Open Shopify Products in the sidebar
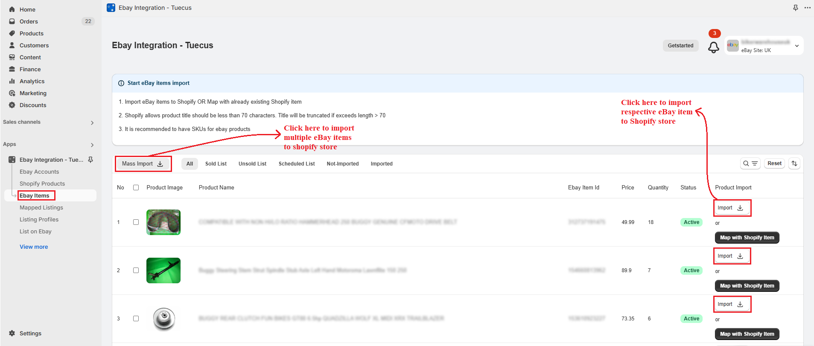Screen dimensions: 814x346 42,183
